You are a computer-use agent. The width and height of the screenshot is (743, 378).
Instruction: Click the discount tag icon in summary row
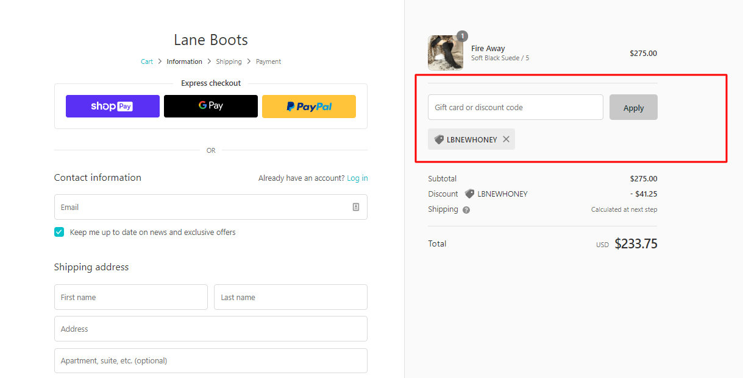click(x=469, y=194)
